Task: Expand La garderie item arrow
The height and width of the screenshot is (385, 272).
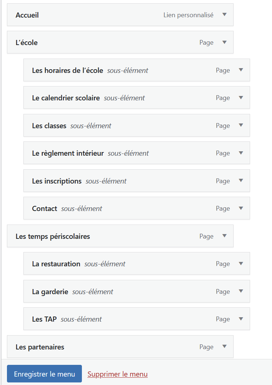Action: click(241, 291)
